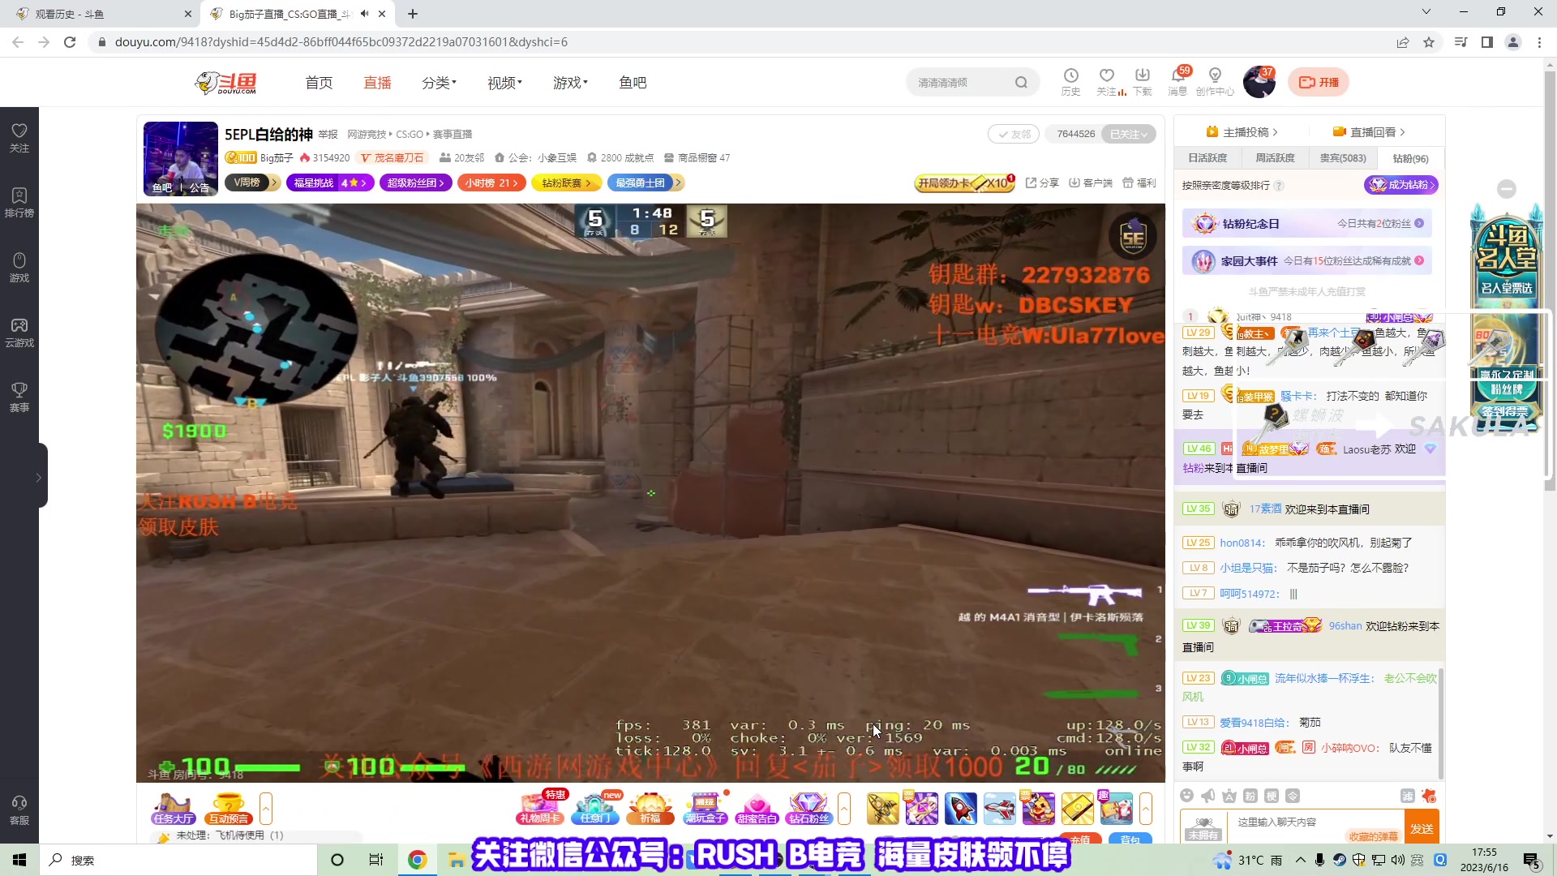The width and height of the screenshot is (1557, 876).
Task: Send the airplane gift
Action: point(999,809)
